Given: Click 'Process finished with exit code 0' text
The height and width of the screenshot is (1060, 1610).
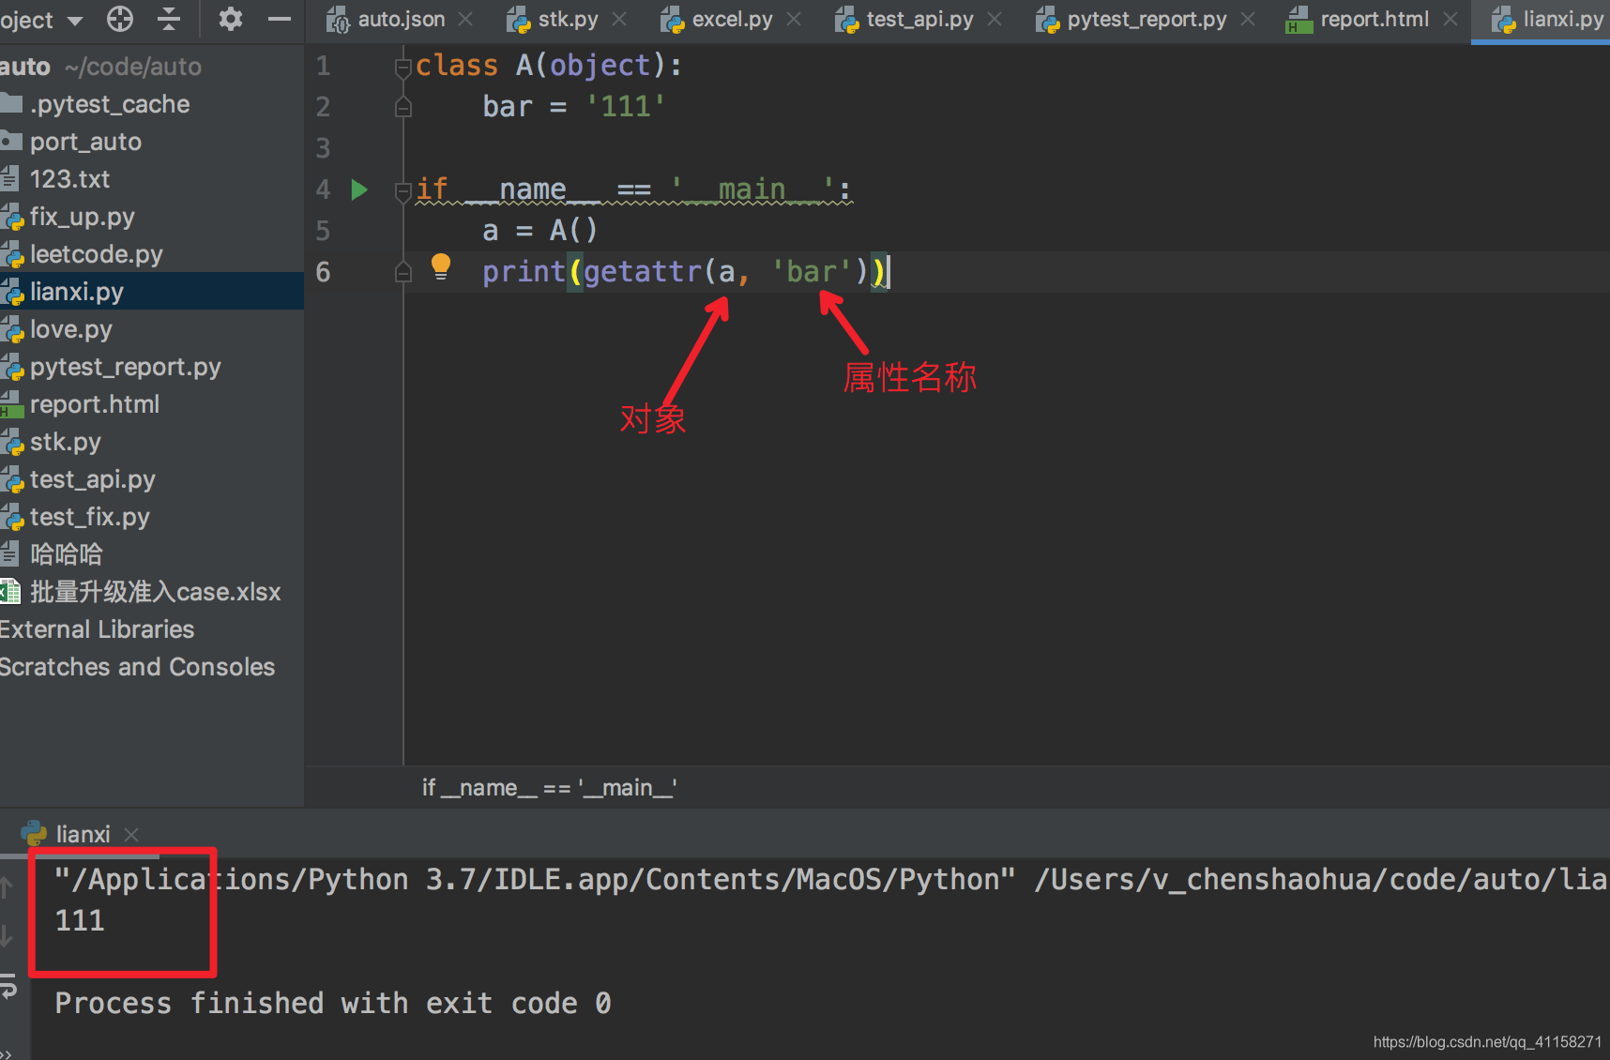Looking at the screenshot, I should pyautogui.click(x=333, y=1004).
